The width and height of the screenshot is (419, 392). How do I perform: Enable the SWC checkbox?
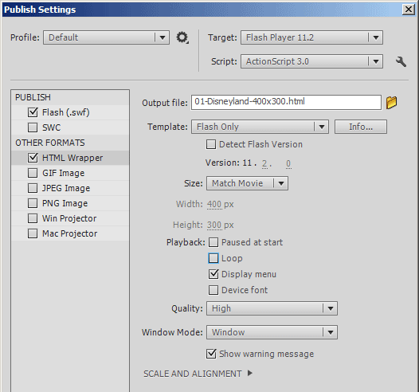tap(33, 127)
